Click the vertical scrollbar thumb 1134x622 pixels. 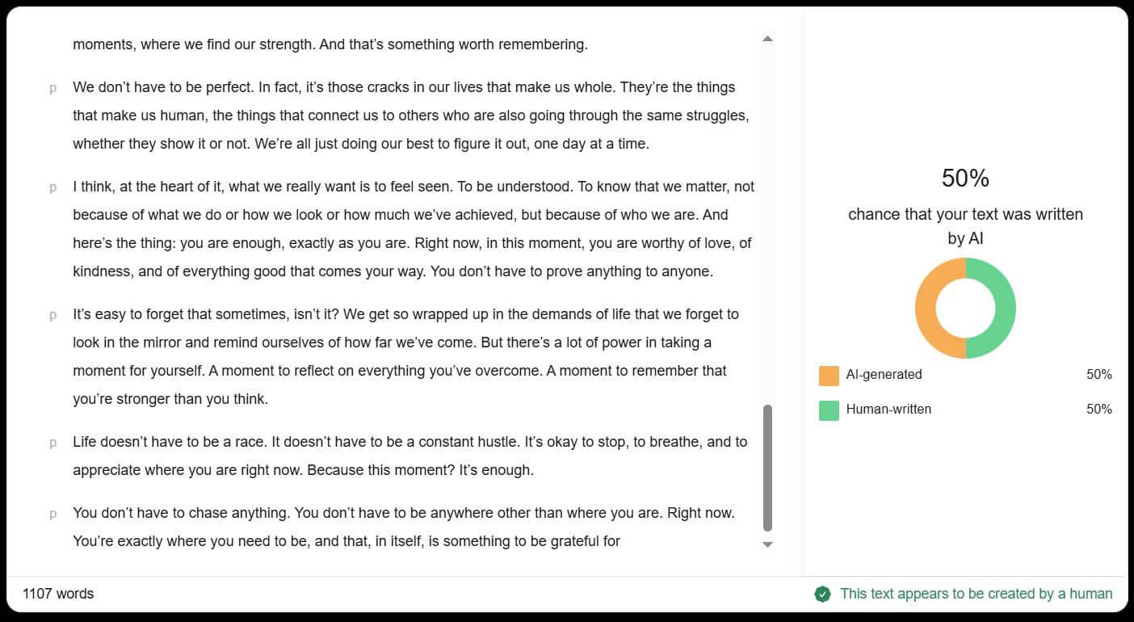coord(767,467)
